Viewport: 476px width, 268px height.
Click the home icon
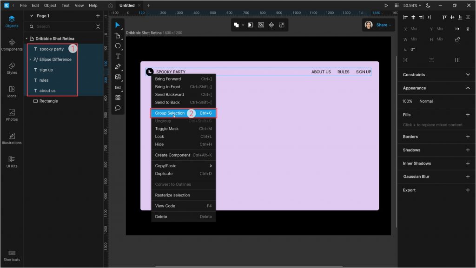tap(111, 6)
